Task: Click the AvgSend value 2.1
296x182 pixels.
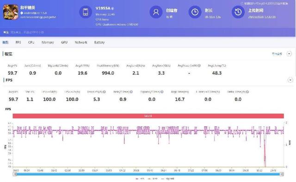Action: (136, 73)
